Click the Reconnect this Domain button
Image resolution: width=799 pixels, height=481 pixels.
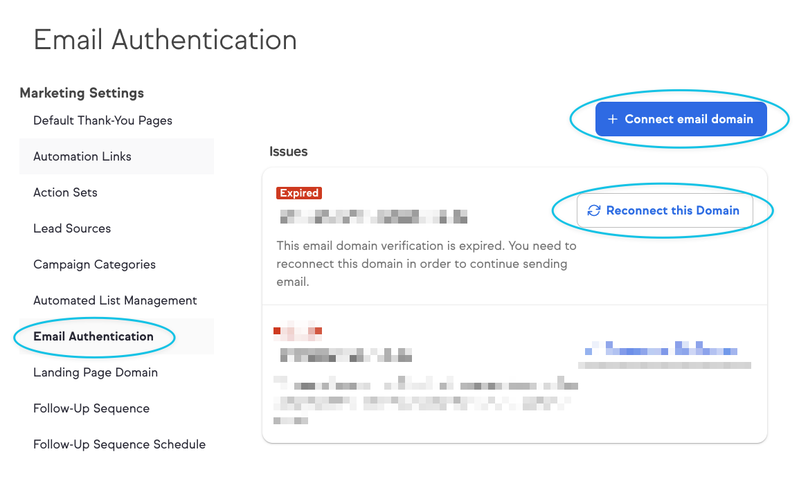point(664,210)
